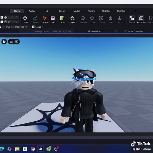The image size is (153, 153).
Task: Group the selected objects
Action: pyautogui.click(x=101, y=18)
